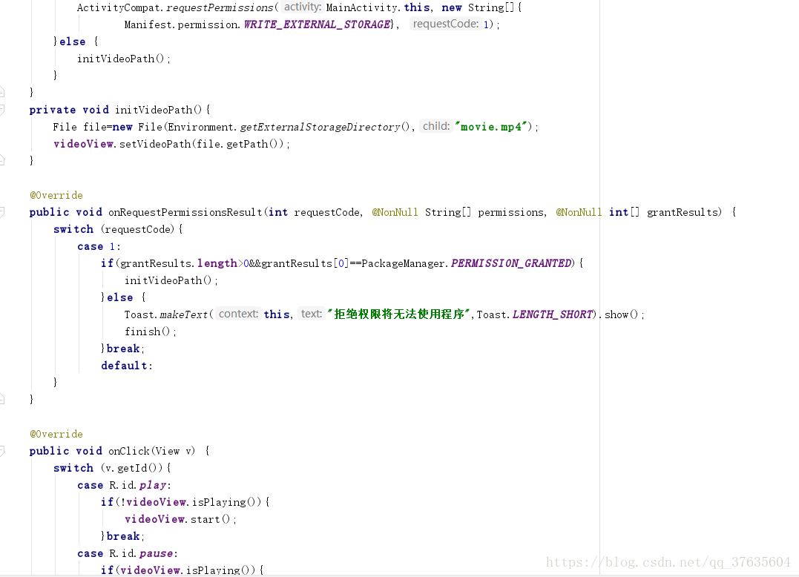The image size is (799, 577).
Task: Click the onClick method name
Action: click(129, 451)
